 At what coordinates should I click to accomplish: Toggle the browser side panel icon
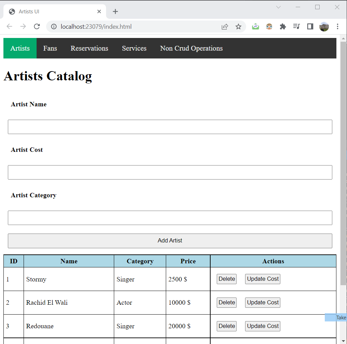point(310,27)
